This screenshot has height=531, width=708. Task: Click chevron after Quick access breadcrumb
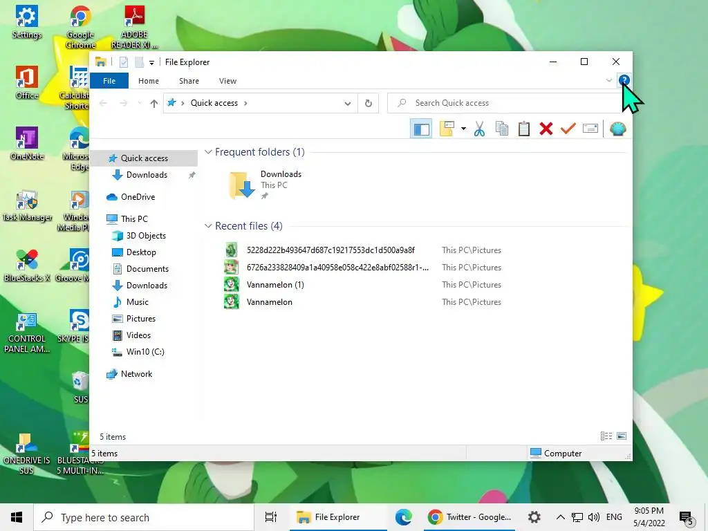245,104
